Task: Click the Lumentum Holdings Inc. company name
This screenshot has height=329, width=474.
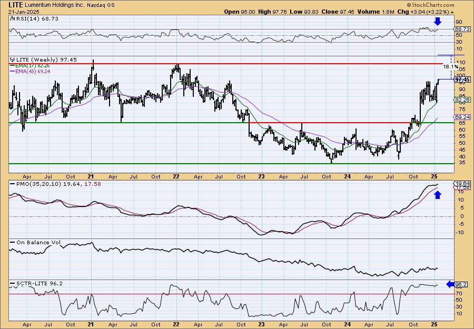Action: (x=54, y=5)
